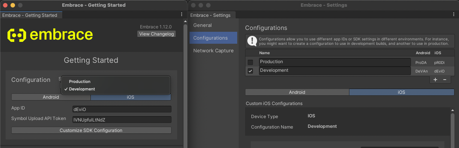Open the Configurations settings section

click(x=213, y=38)
